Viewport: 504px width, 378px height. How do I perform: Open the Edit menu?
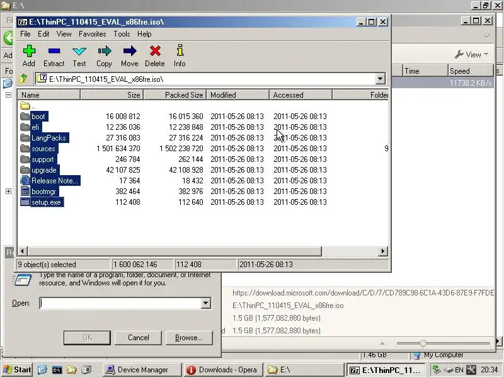click(x=43, y=34)
